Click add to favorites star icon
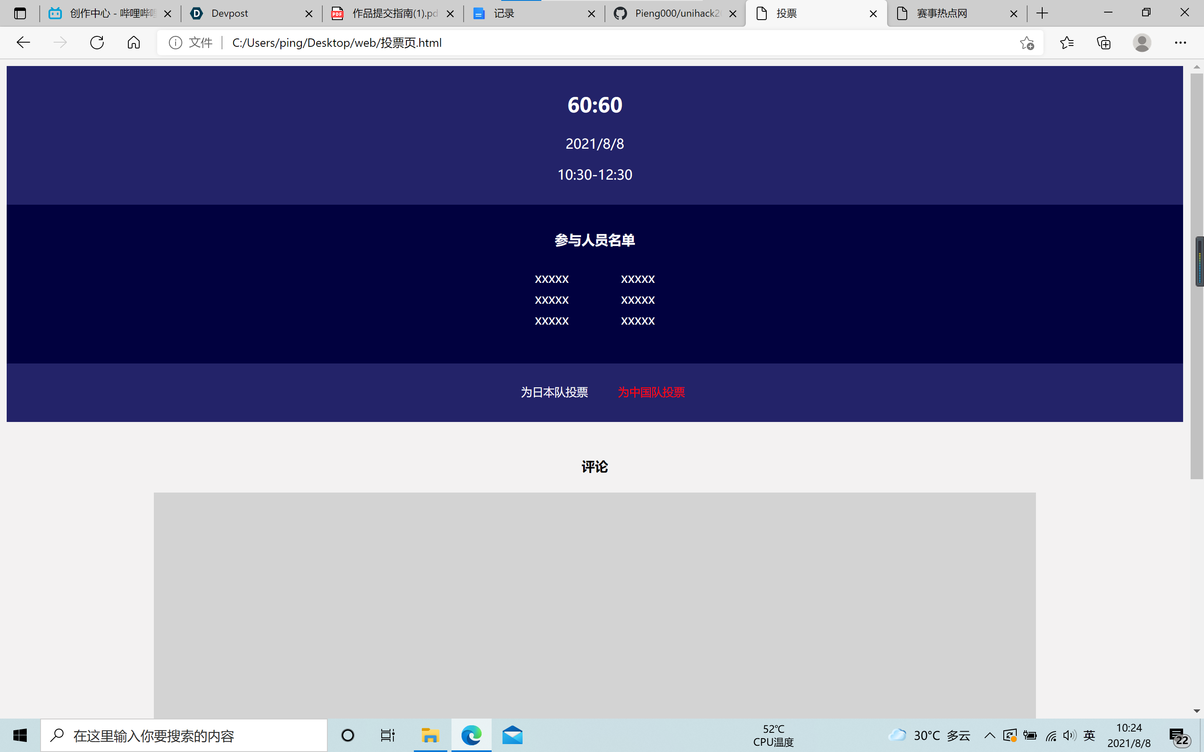Screen dimensions: 1204x752 pyautogui.click(x=1026, y=43)
